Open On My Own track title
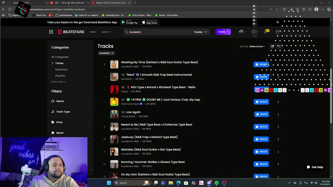Viewport: 333px width, 187px height. [155, 175]
